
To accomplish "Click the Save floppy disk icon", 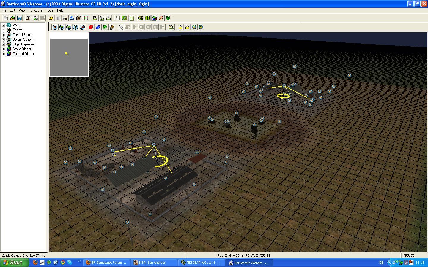I will coord(19,18).
